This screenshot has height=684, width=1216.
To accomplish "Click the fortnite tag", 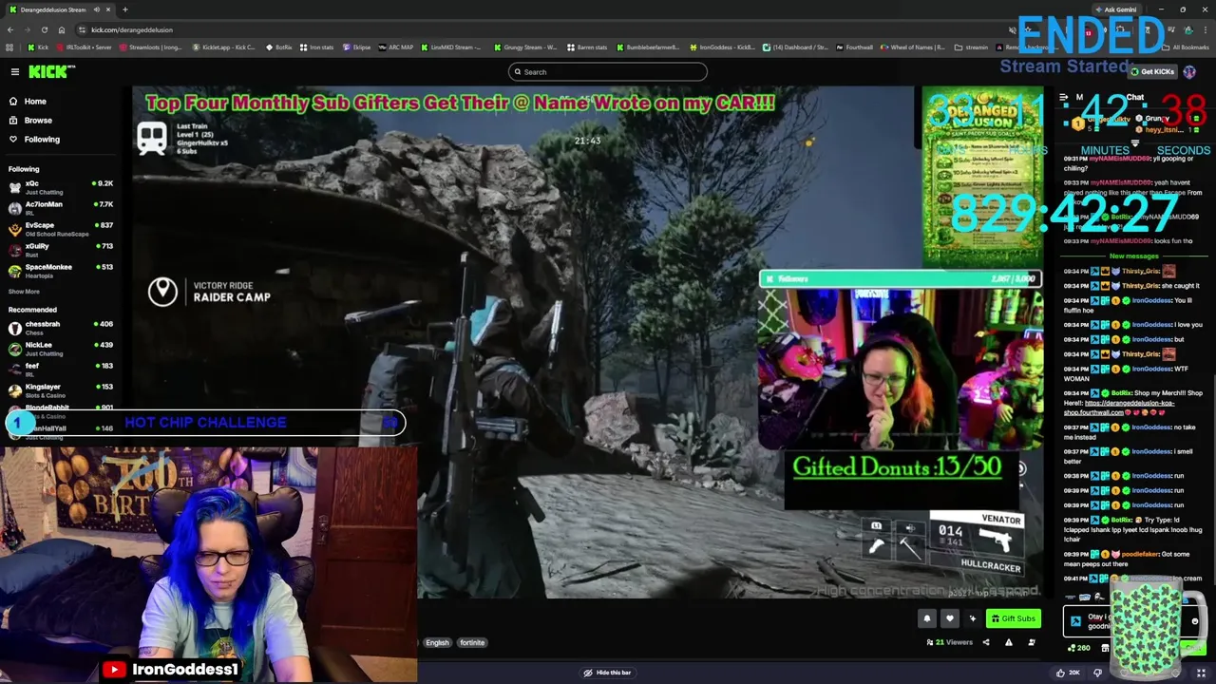I will pyautogui.click(x=472, y=643).
